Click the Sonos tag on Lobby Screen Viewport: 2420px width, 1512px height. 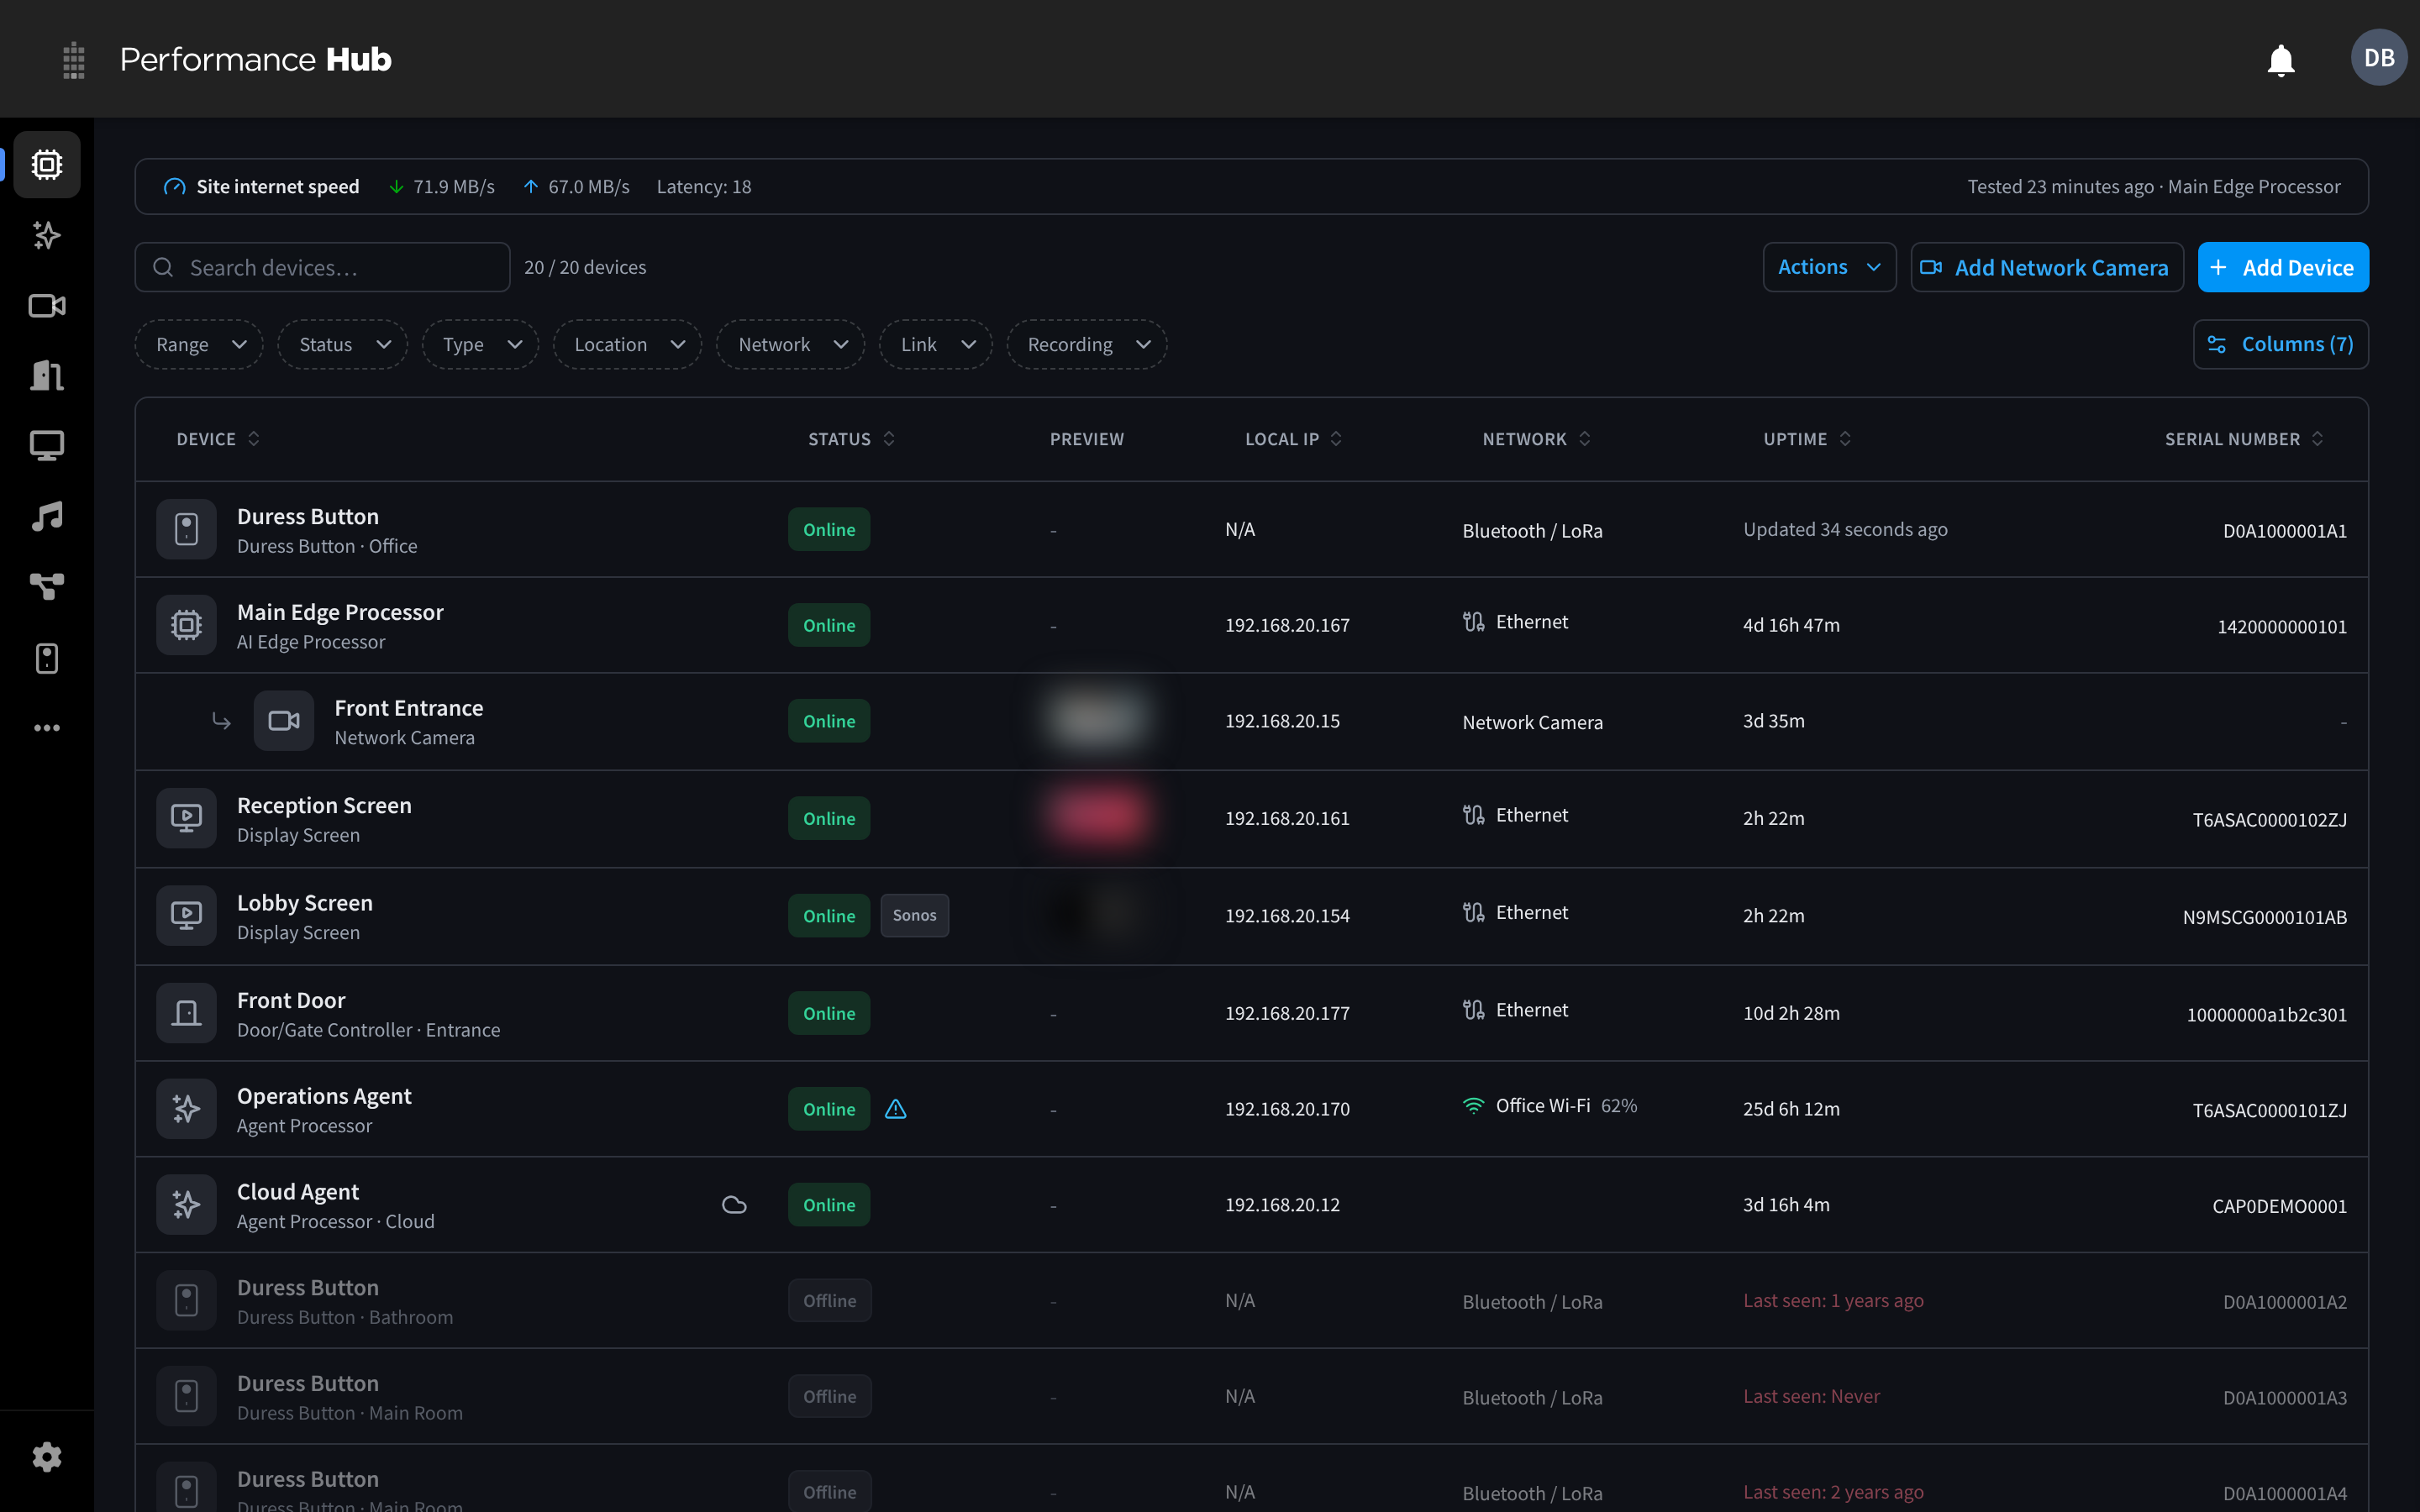[x=914, y=915]
